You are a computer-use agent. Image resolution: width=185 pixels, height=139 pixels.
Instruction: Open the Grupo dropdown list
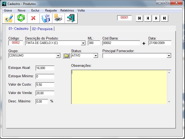58,55
